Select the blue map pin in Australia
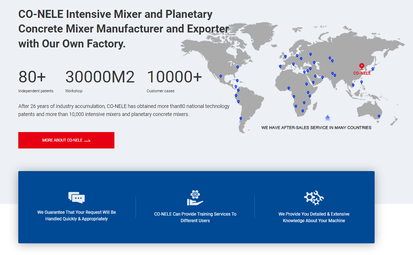The width and height of the screenshot is (413, 255). 379,116
